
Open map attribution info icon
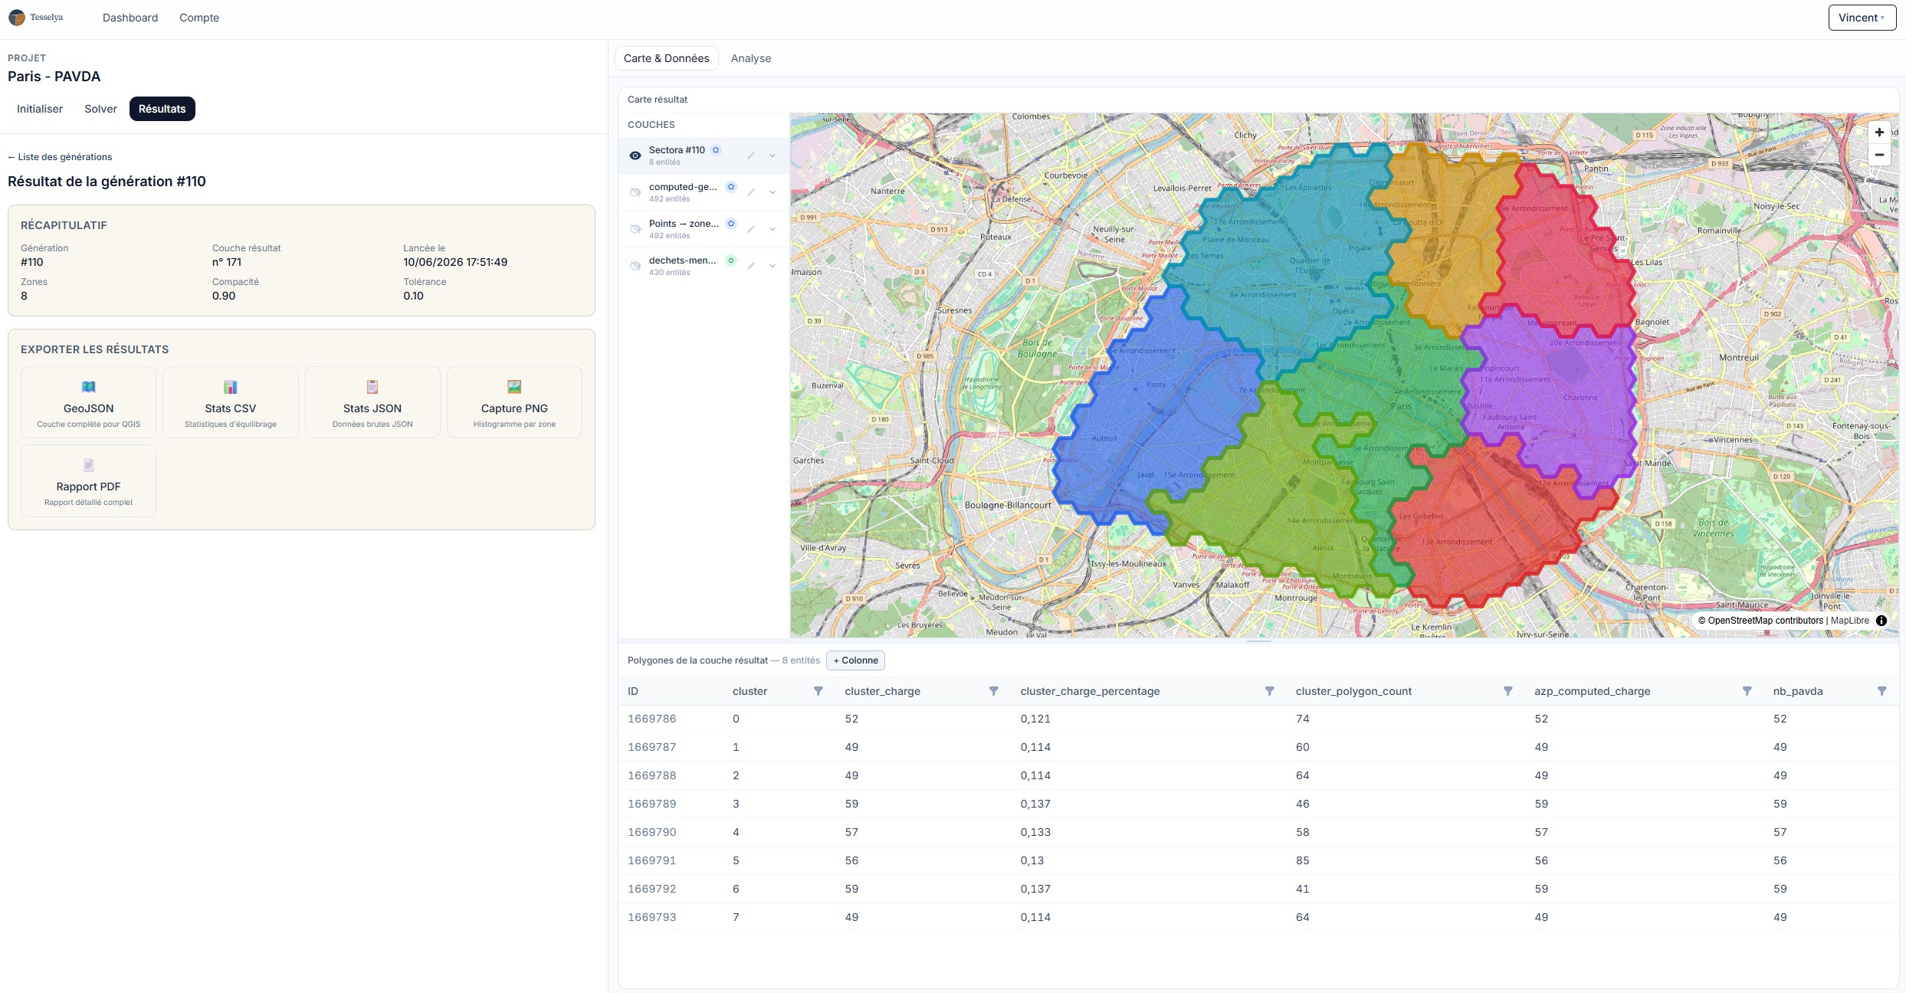pyautogui.click(x=1881, y=621)
